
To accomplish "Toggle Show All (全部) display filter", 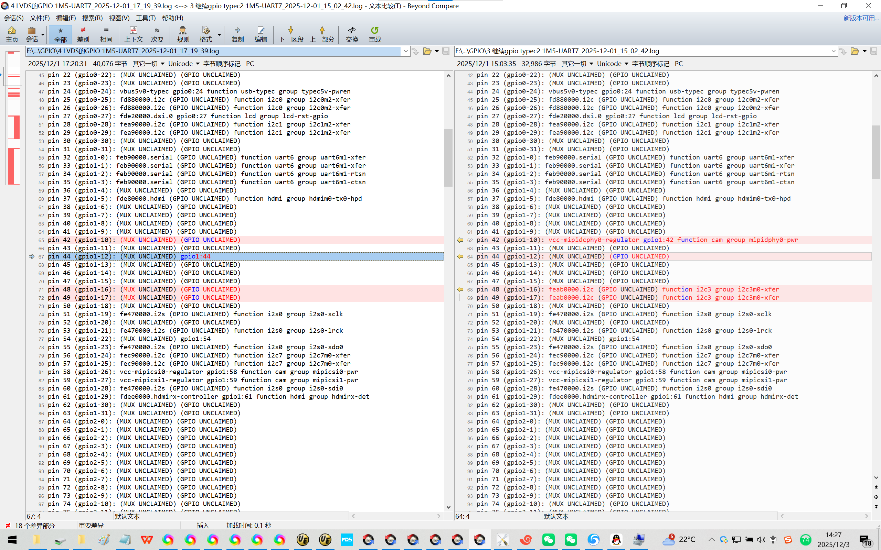I will (x=60, y=34).
